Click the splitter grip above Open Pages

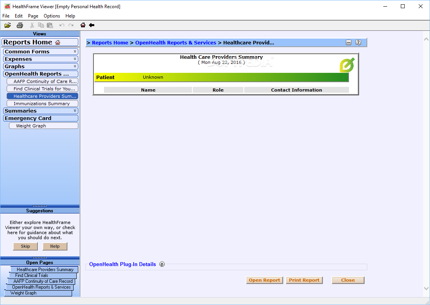pyautogui.click(x=40, y=258)
